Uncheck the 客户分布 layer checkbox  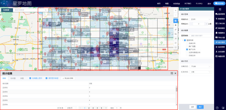point(187,49)
